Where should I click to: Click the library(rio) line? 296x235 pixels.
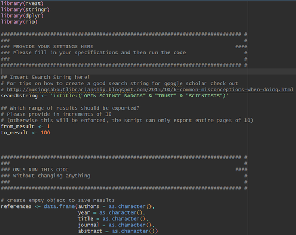19,22
